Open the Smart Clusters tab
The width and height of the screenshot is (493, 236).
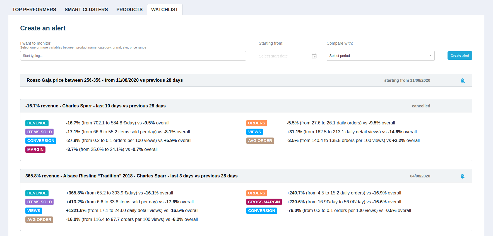pos(86,9)
